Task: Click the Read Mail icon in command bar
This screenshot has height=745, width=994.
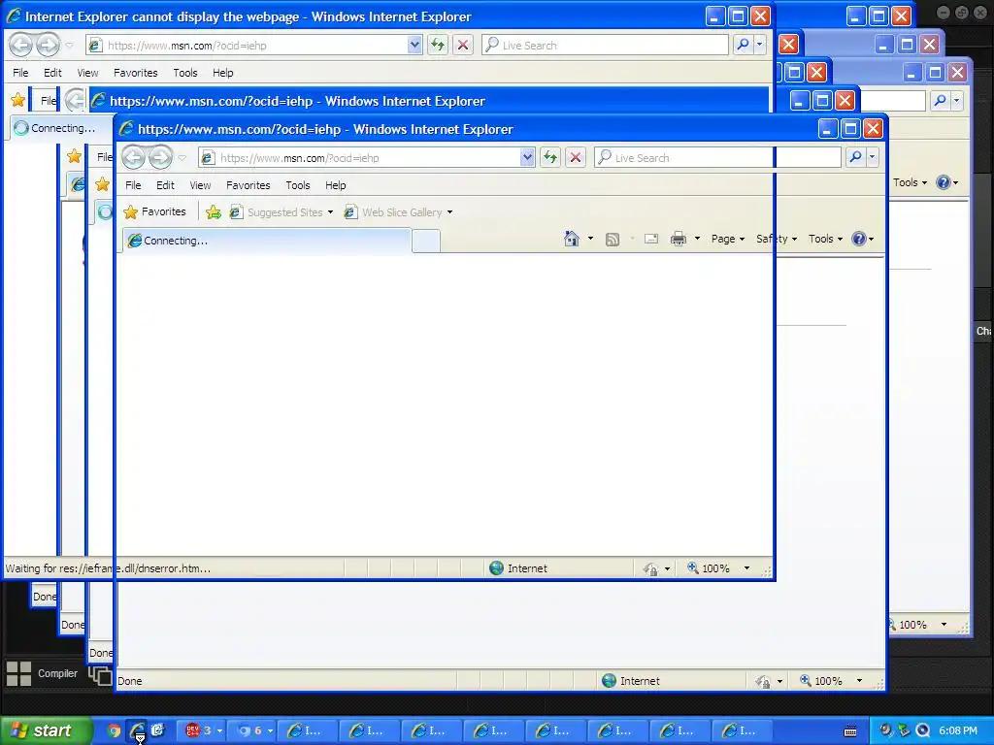Action: point(651,239)
